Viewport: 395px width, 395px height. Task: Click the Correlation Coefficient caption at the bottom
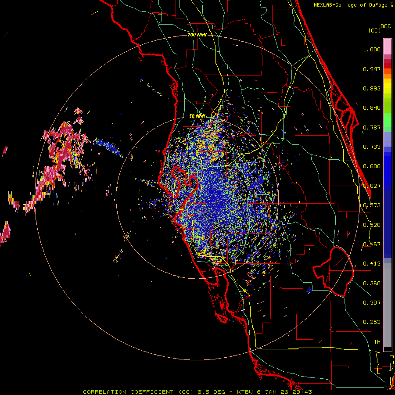tap(197, 392)
